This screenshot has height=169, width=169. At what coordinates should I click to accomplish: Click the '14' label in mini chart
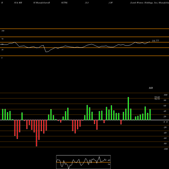pos(109,164)
